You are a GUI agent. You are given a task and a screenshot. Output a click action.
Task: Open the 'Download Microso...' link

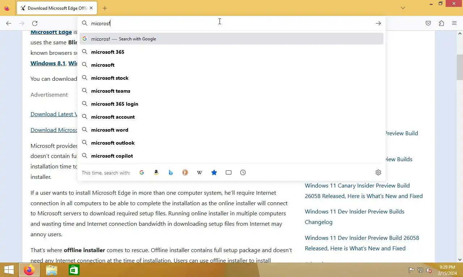point(54,130)
